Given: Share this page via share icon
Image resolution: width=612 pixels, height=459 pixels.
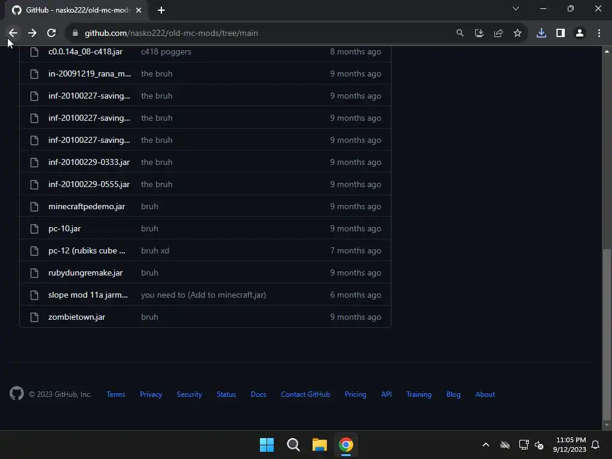Looking at the screenshot, I should pos(498,33).
